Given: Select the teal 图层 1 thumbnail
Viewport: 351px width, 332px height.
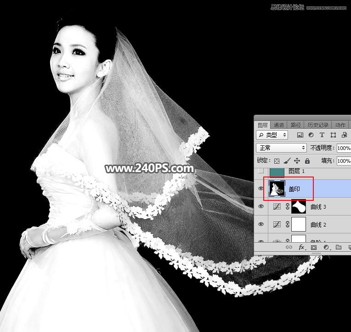Looking at the screenshot, I should [277, 172].
